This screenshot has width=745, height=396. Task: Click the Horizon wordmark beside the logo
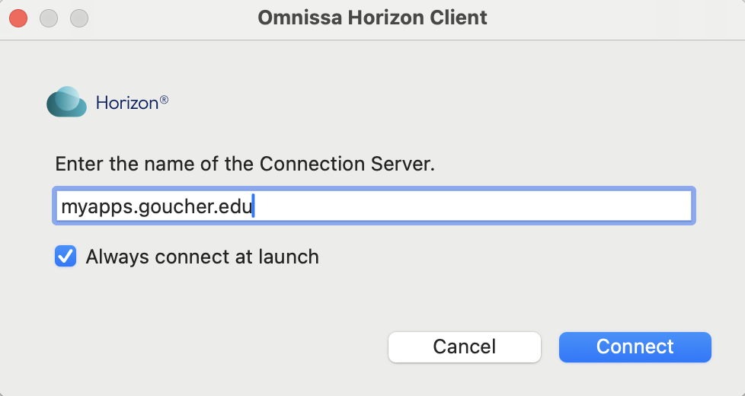coord(126,102)
